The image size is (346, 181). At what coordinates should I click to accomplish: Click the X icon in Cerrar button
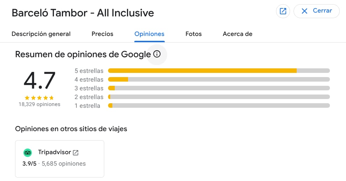point(304,11)
